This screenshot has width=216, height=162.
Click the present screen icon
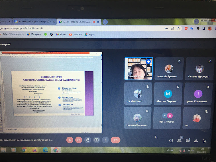pyautogui.click(x=97, y=140)
